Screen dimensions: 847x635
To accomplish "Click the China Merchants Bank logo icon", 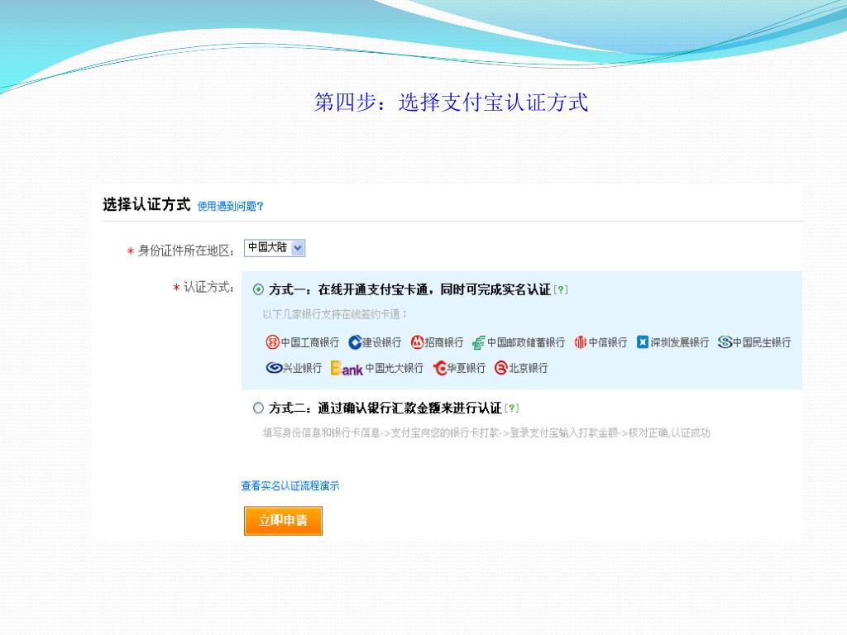I will tap(417, 341).
